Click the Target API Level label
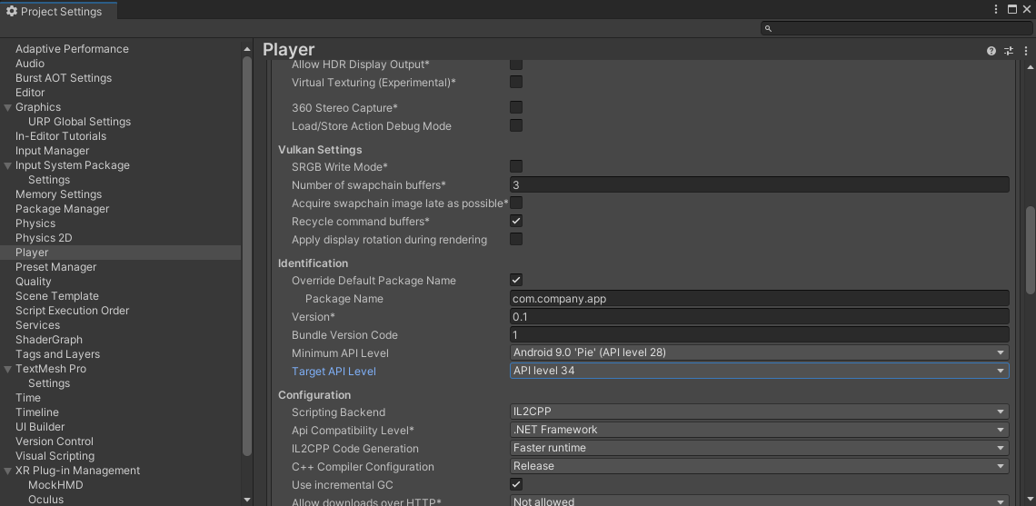This screenshot has width=1036, height=506. click(x=334, y=372)
